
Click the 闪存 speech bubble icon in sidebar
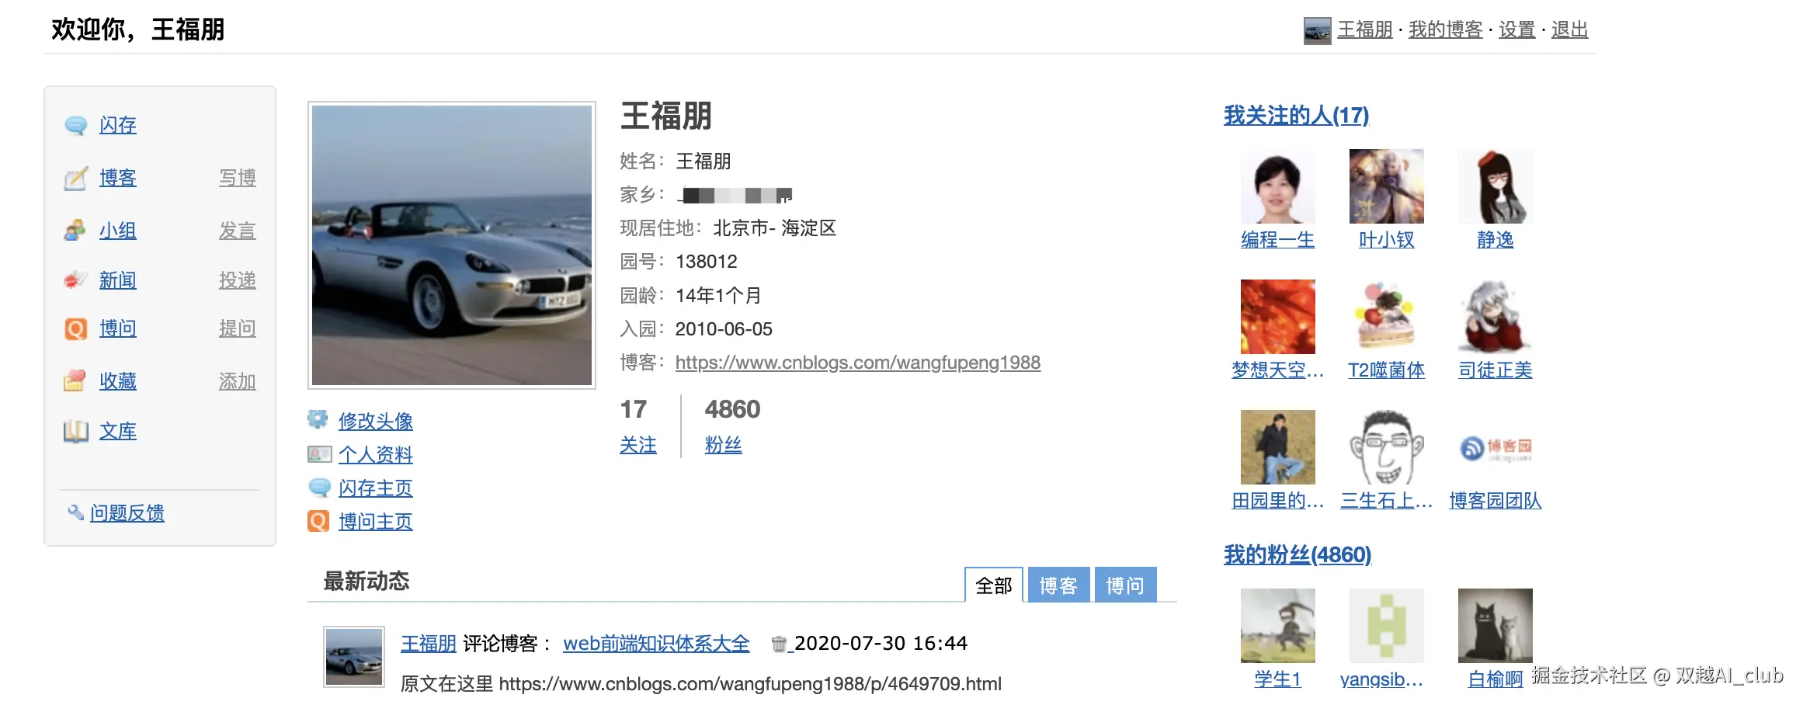[x=76, y=125]
